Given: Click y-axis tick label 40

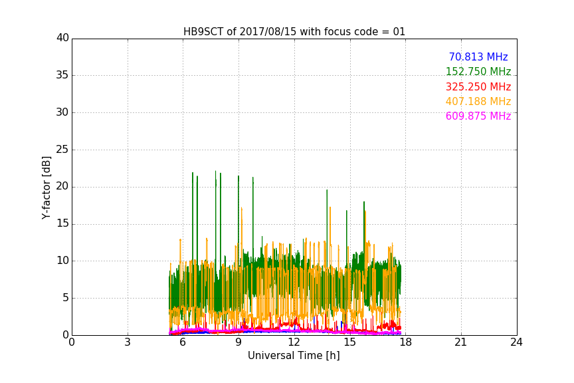Looking at the screenshot, I should click(x=62, y=38).
